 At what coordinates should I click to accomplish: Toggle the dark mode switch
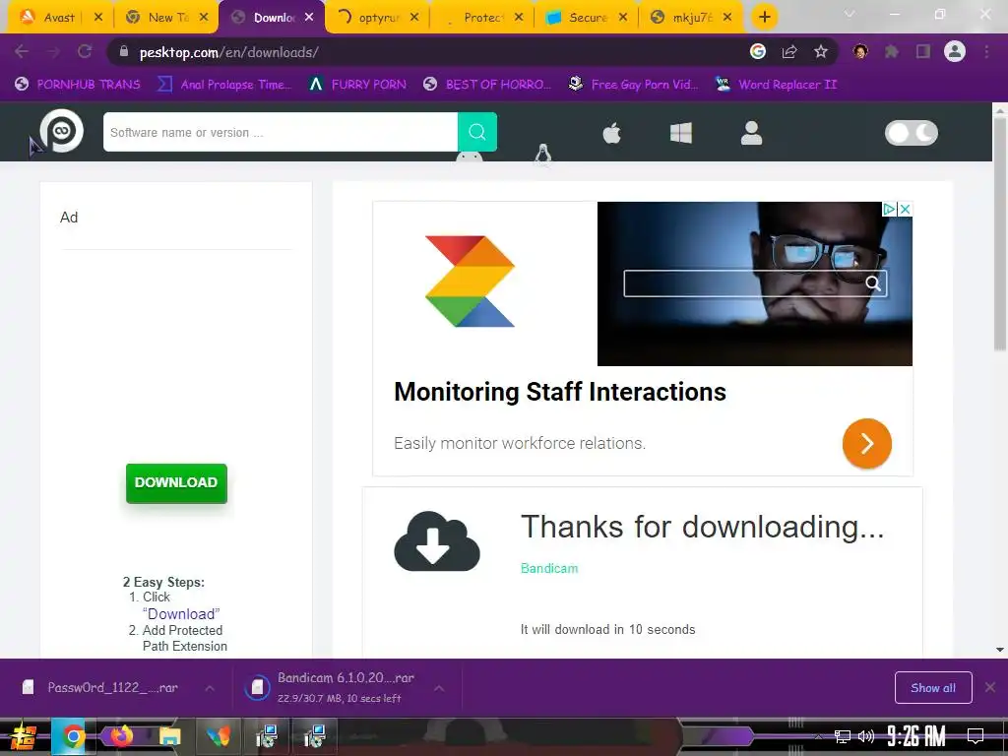pyautogui.click(x=912, y=133)
